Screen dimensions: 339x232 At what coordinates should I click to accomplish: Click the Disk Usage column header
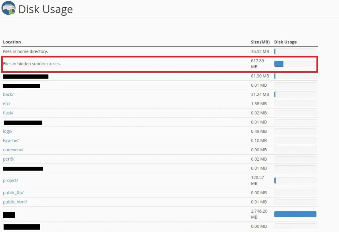[x=285, y=42]
